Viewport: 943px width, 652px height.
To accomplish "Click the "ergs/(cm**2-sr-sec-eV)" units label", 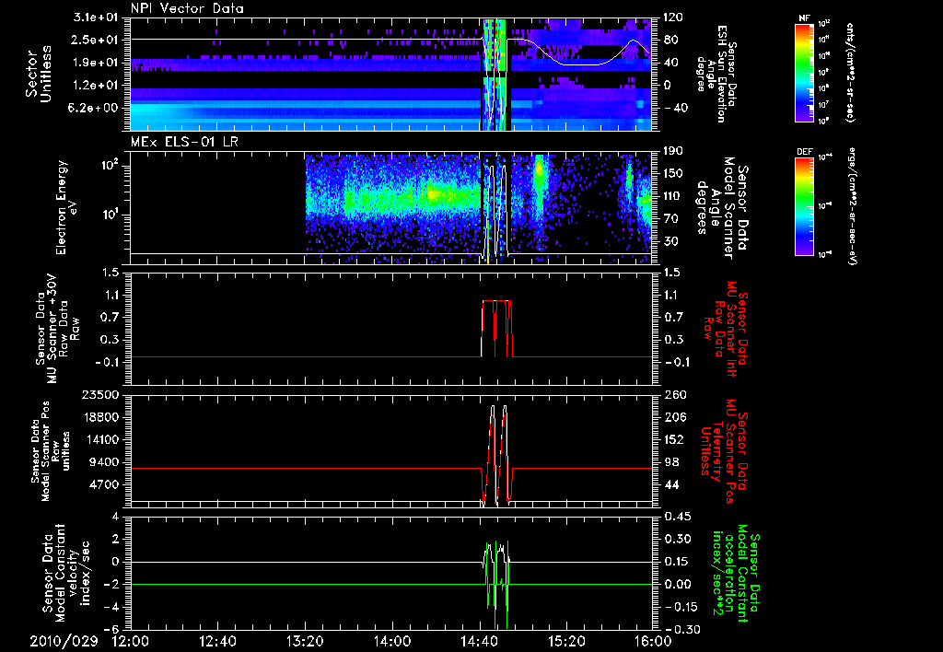I will (x=852, y=205).
